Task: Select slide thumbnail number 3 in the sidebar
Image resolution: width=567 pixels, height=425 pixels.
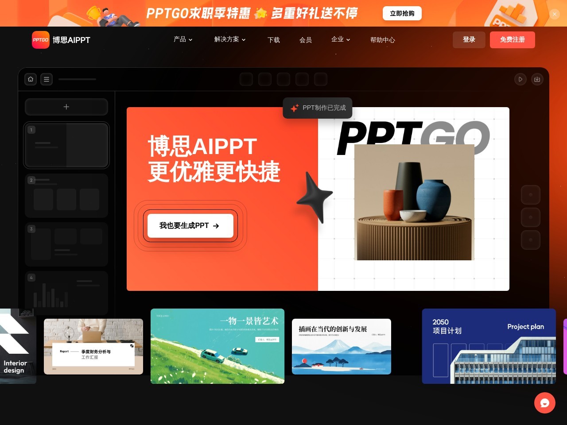Action: [66, 244]
